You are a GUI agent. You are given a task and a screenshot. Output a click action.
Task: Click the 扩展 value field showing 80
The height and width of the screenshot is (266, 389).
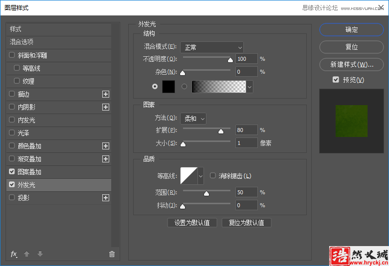point(246,130)
